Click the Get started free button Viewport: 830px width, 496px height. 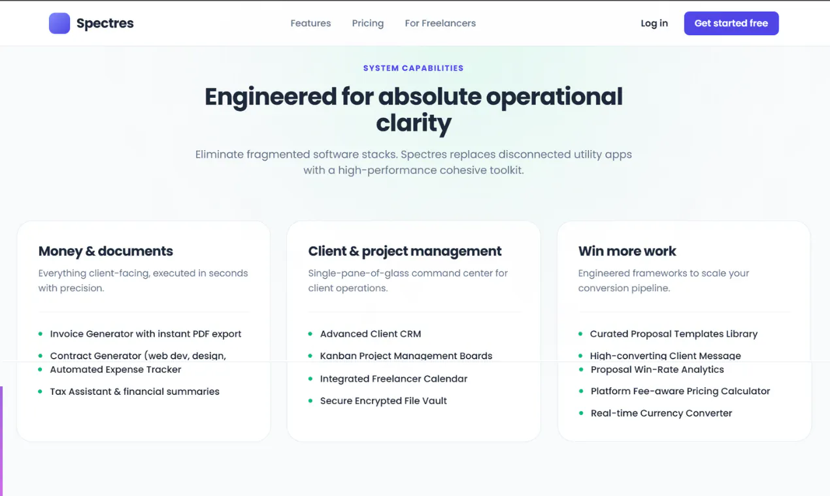(731, 23)
